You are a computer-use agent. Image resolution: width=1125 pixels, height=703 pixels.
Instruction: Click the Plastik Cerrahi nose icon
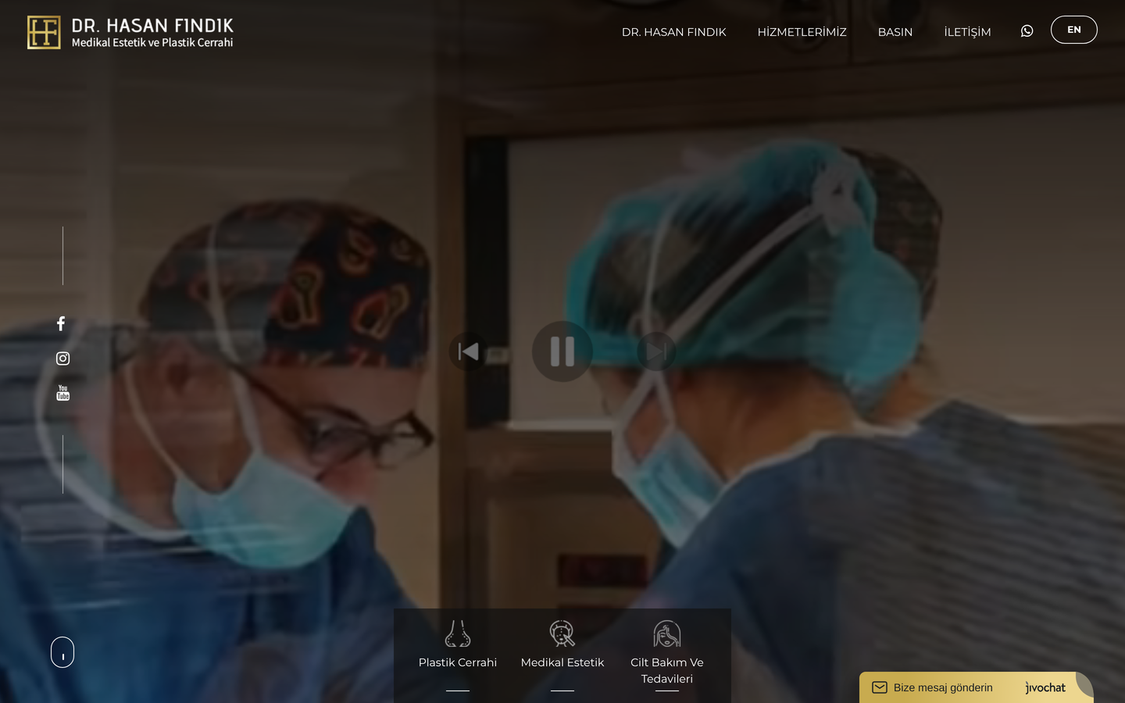tap(458, 633)
